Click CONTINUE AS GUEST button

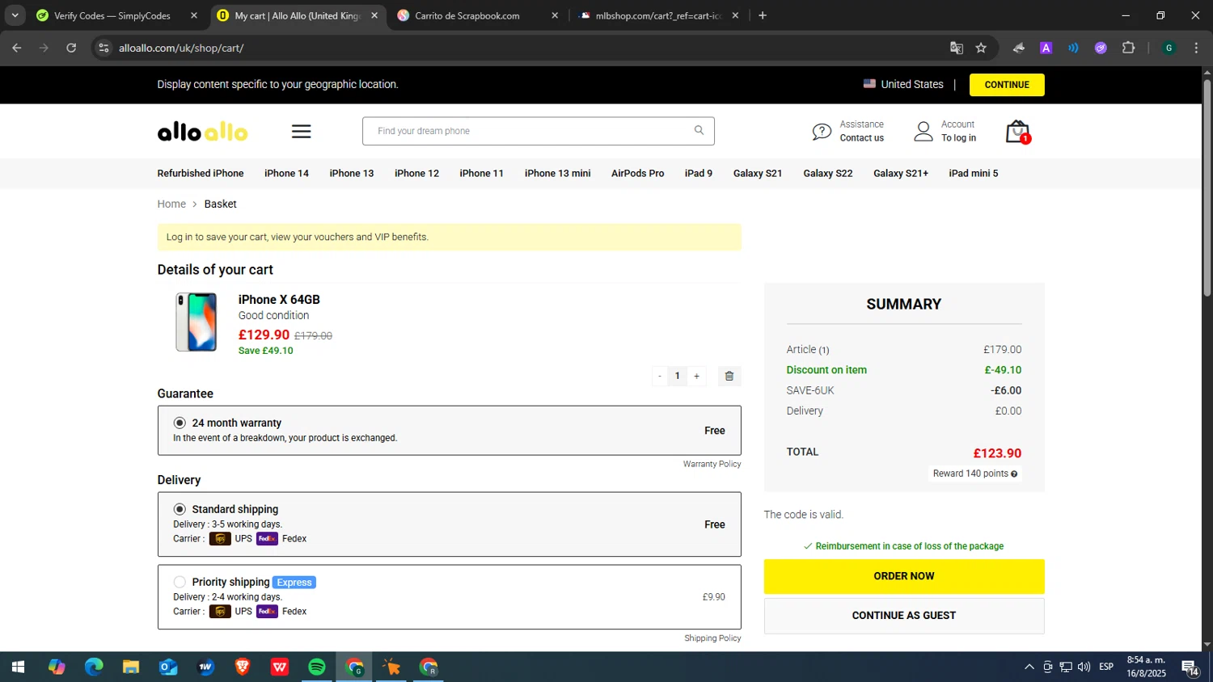pos(904,616)
